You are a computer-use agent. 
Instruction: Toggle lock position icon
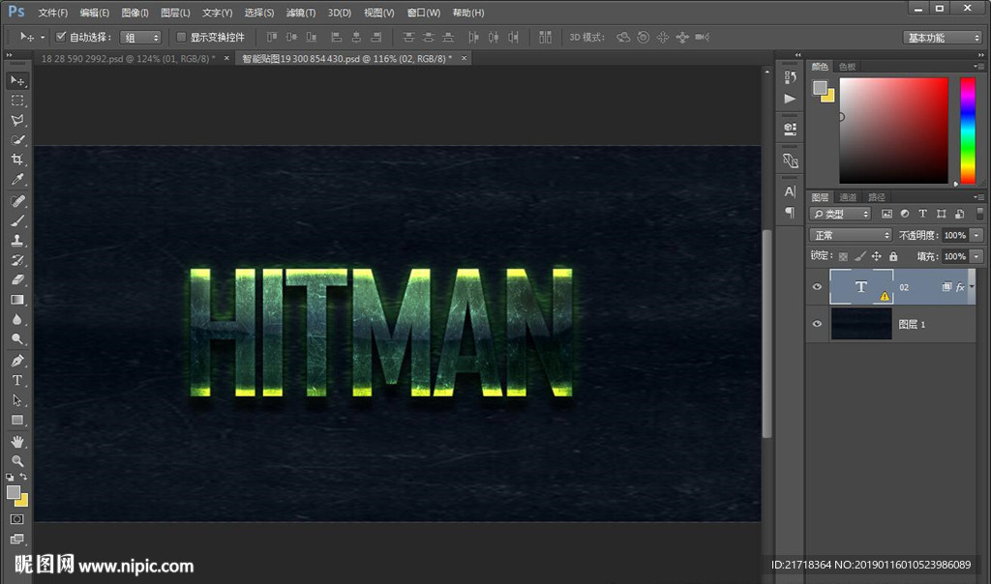[x=877, y=256]
